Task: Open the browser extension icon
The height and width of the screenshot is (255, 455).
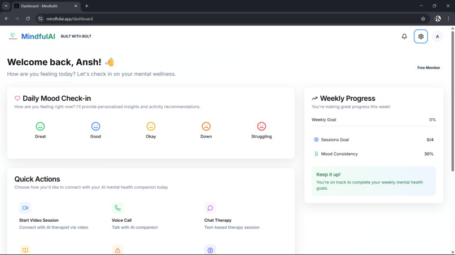Action: [x=438, y=19]
